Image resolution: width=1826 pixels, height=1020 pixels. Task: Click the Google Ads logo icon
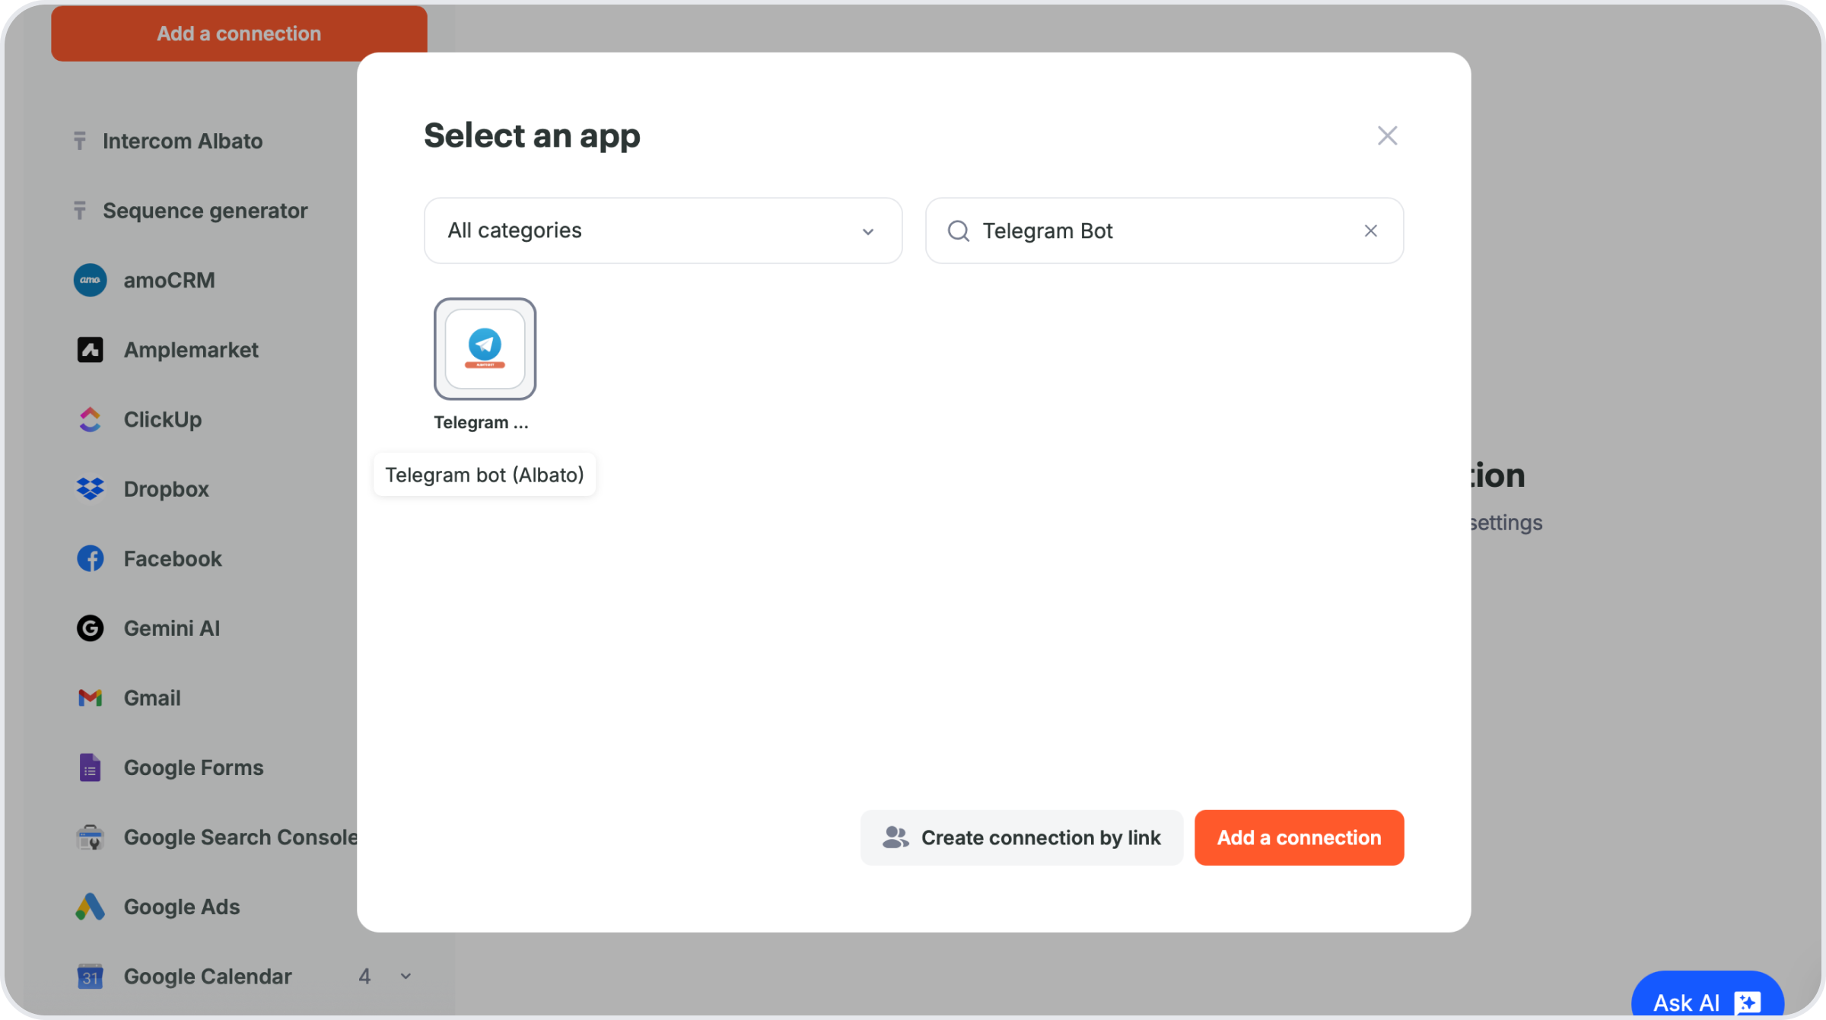click(x=90, y=907)
